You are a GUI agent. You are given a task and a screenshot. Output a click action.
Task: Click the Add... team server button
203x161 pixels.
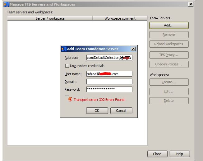click(169, 25)
